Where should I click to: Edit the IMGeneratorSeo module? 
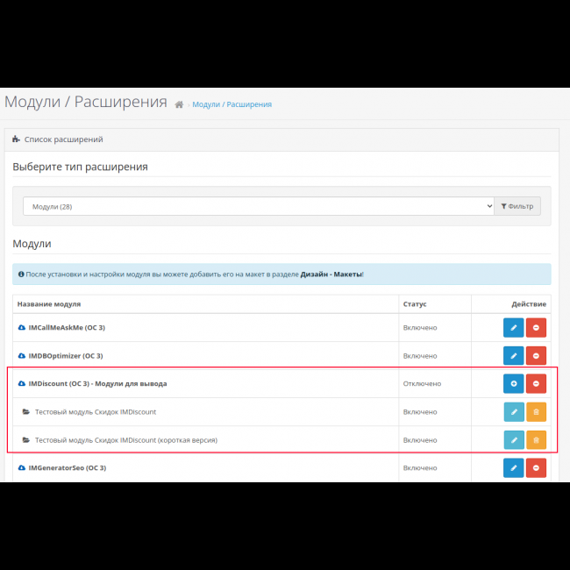click(x=513, y=467)
